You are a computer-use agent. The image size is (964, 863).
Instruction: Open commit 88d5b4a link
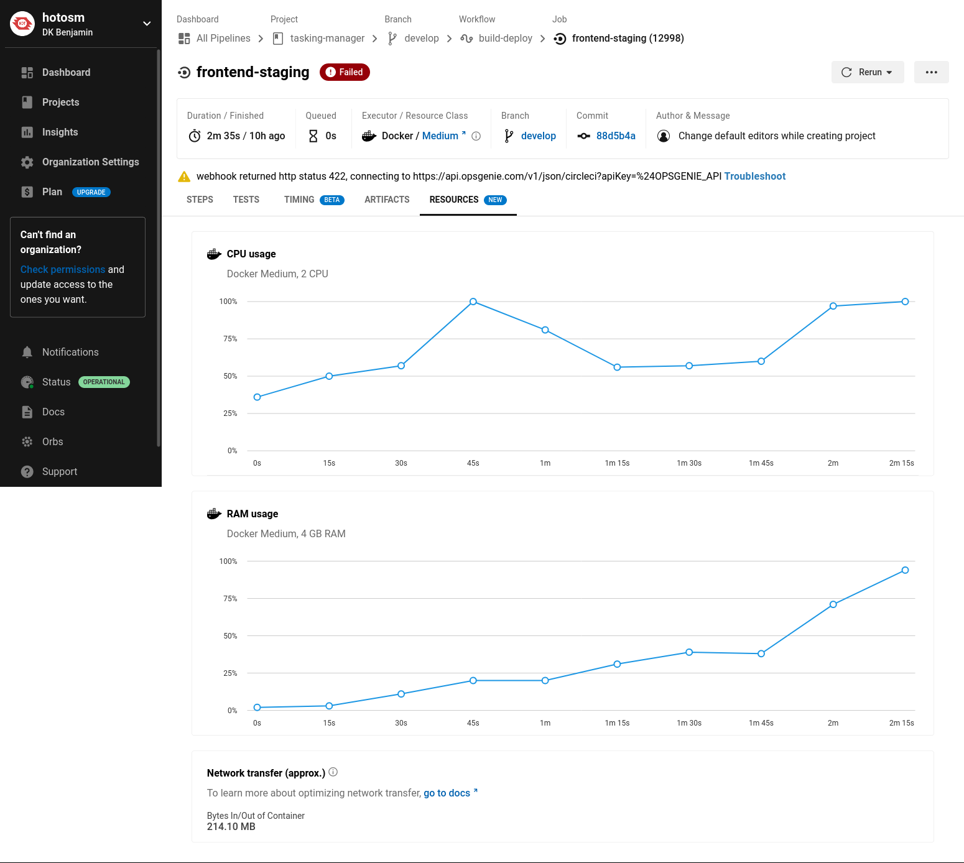tap(616, 136)
